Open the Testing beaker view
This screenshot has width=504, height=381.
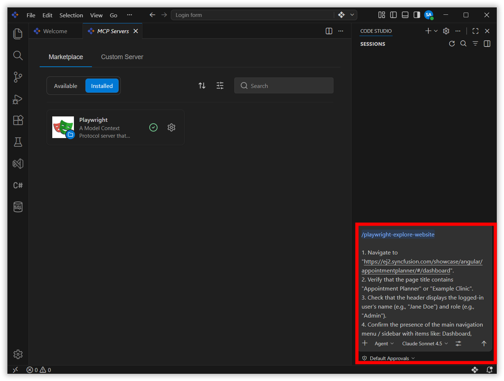(x=18, y=142)
